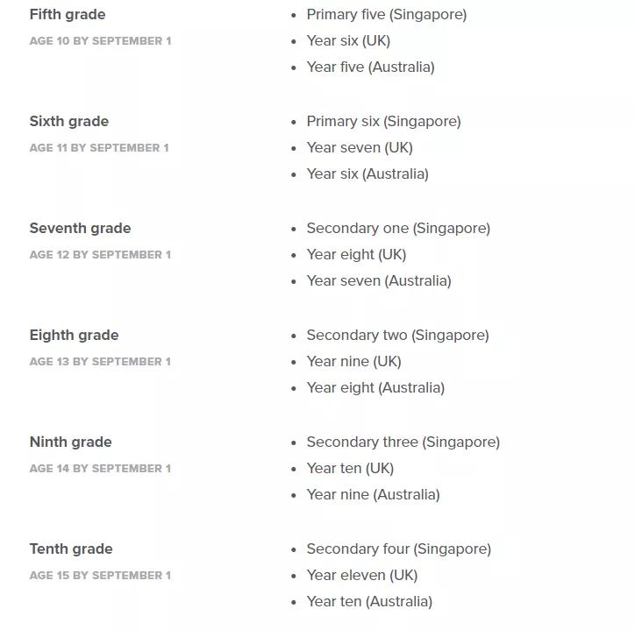This screenshot has width=635, height=630.
Task: Click the Sixth grade heading
Action: (x=69, y=122)
